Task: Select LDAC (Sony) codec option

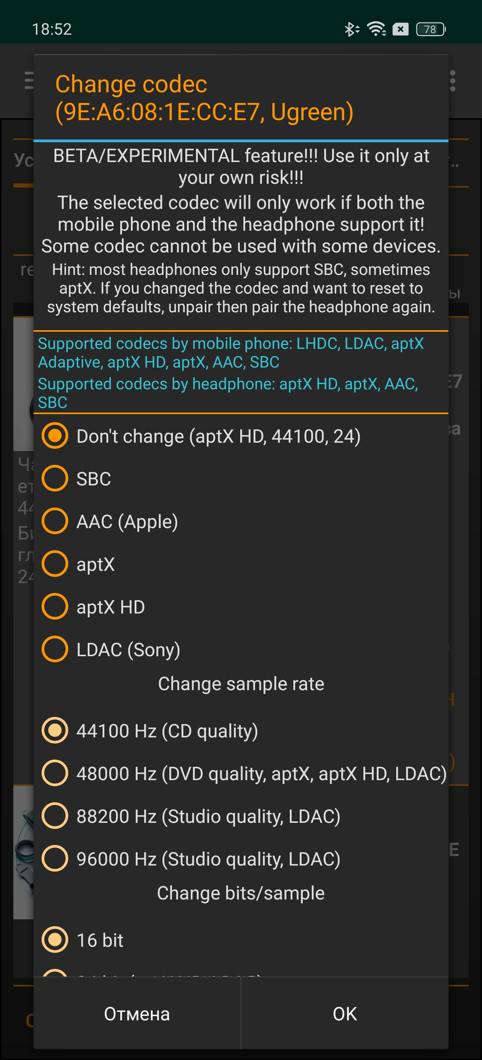Action: [x=55, y=649]
